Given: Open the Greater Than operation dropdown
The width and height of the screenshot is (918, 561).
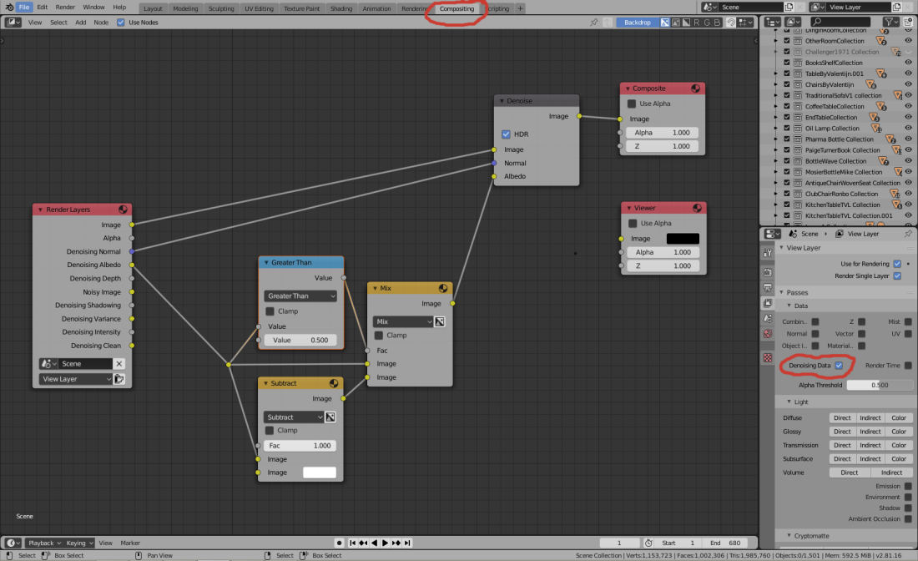Looking at the screenshot, I should click(x=300, y=296).
